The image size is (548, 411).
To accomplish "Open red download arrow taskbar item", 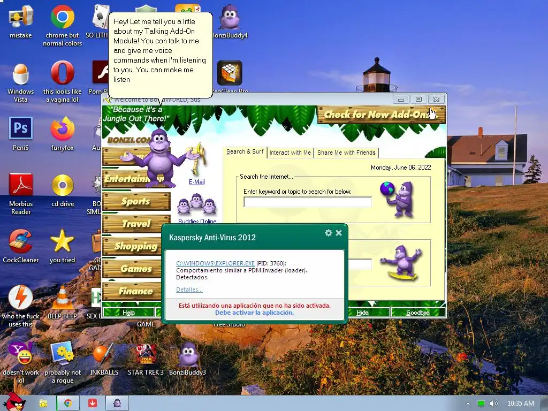I will click(x=92, y=404).
